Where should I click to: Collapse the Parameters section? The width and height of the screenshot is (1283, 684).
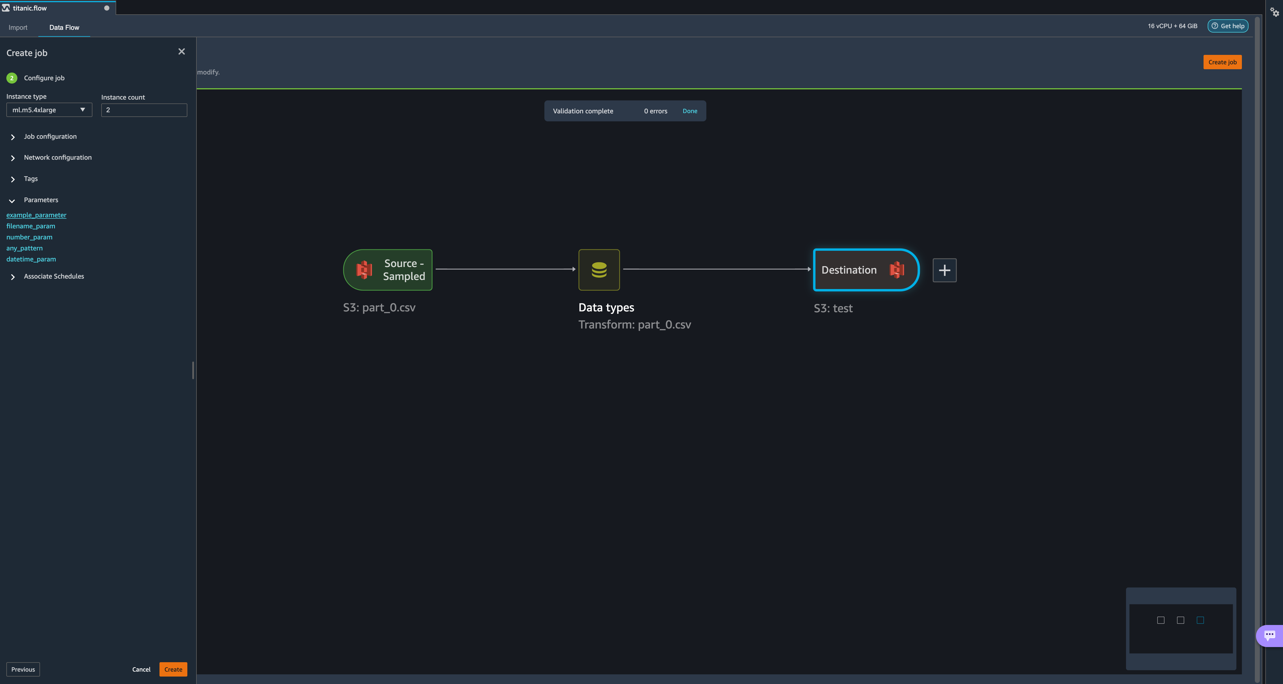[12, 201]
